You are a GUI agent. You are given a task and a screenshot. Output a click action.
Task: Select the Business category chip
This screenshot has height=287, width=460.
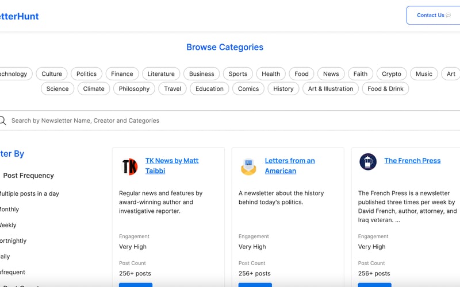coord(202,74)
